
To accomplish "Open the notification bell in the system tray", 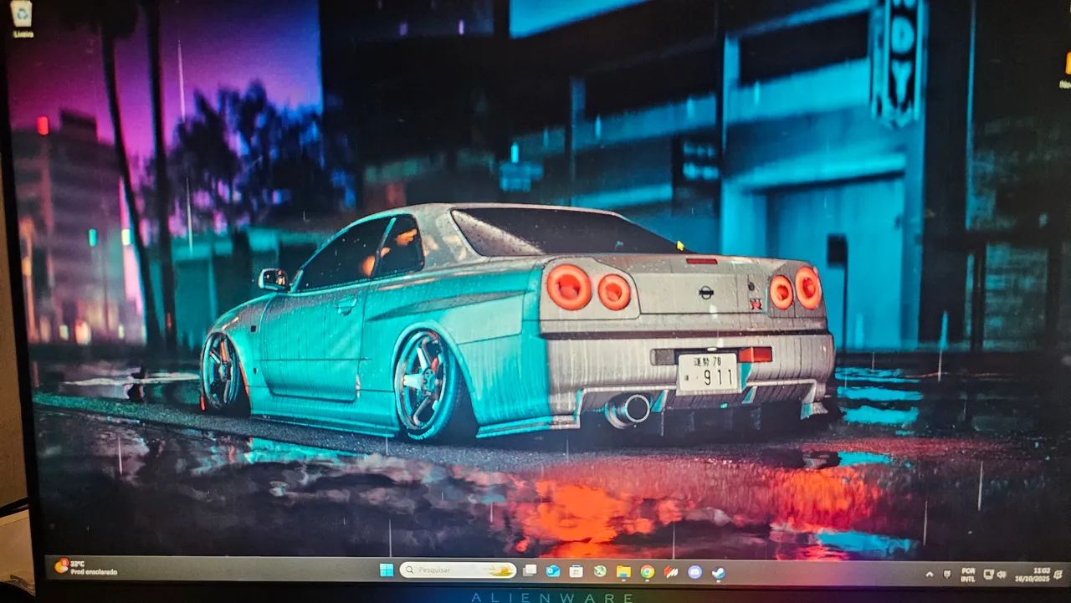I will 1059,575.
